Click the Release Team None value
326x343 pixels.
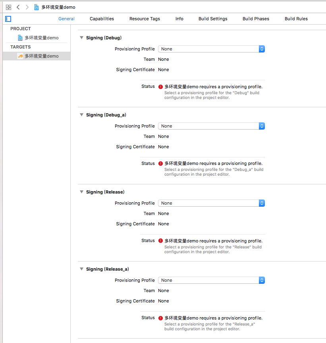(164, 213)
